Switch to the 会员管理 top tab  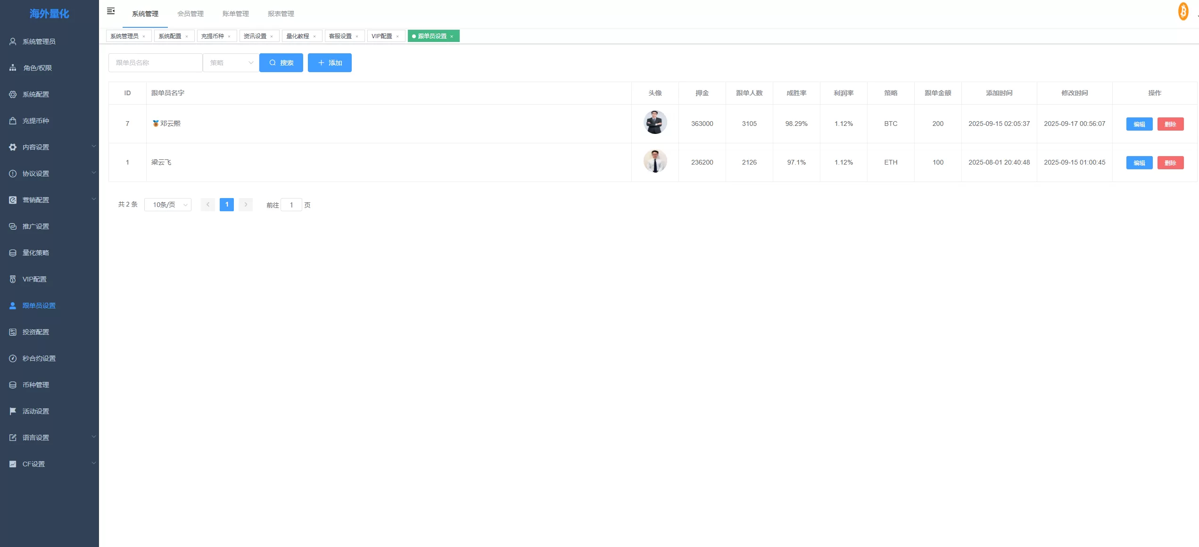190,14
